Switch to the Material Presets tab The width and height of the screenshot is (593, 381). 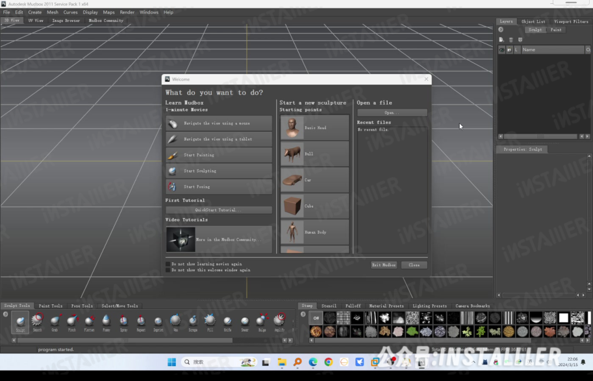pyautogui.click(x=386, y=306)
